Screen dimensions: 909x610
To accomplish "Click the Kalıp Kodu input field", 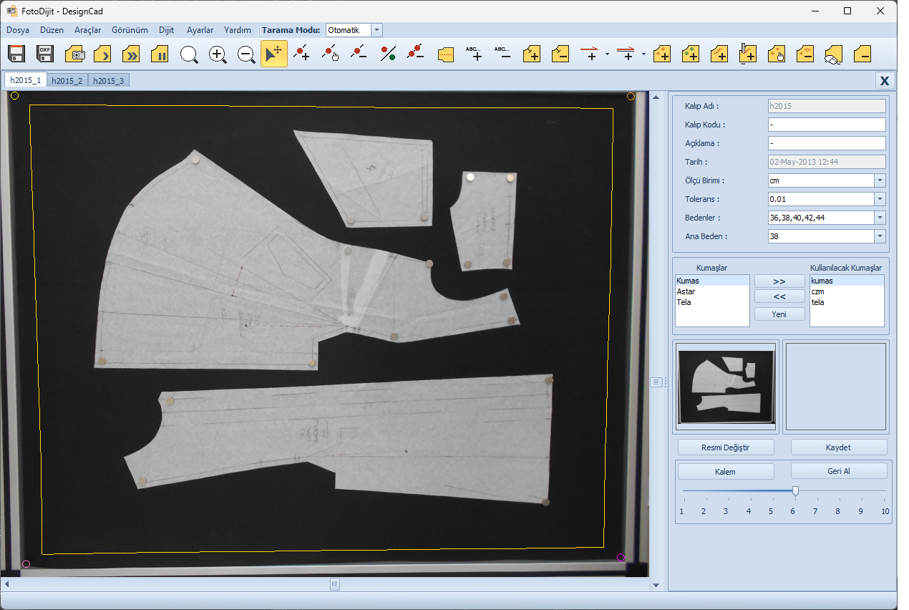I will click(826, 125).
